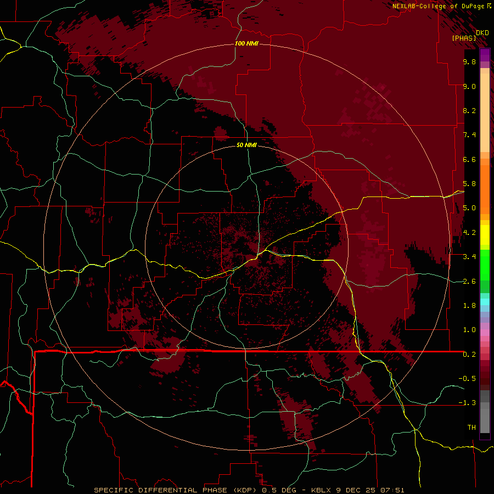Select the 9.8 value on the scale
The height and width of the screenshot is (494, 494).
click(x=469, y=61)
